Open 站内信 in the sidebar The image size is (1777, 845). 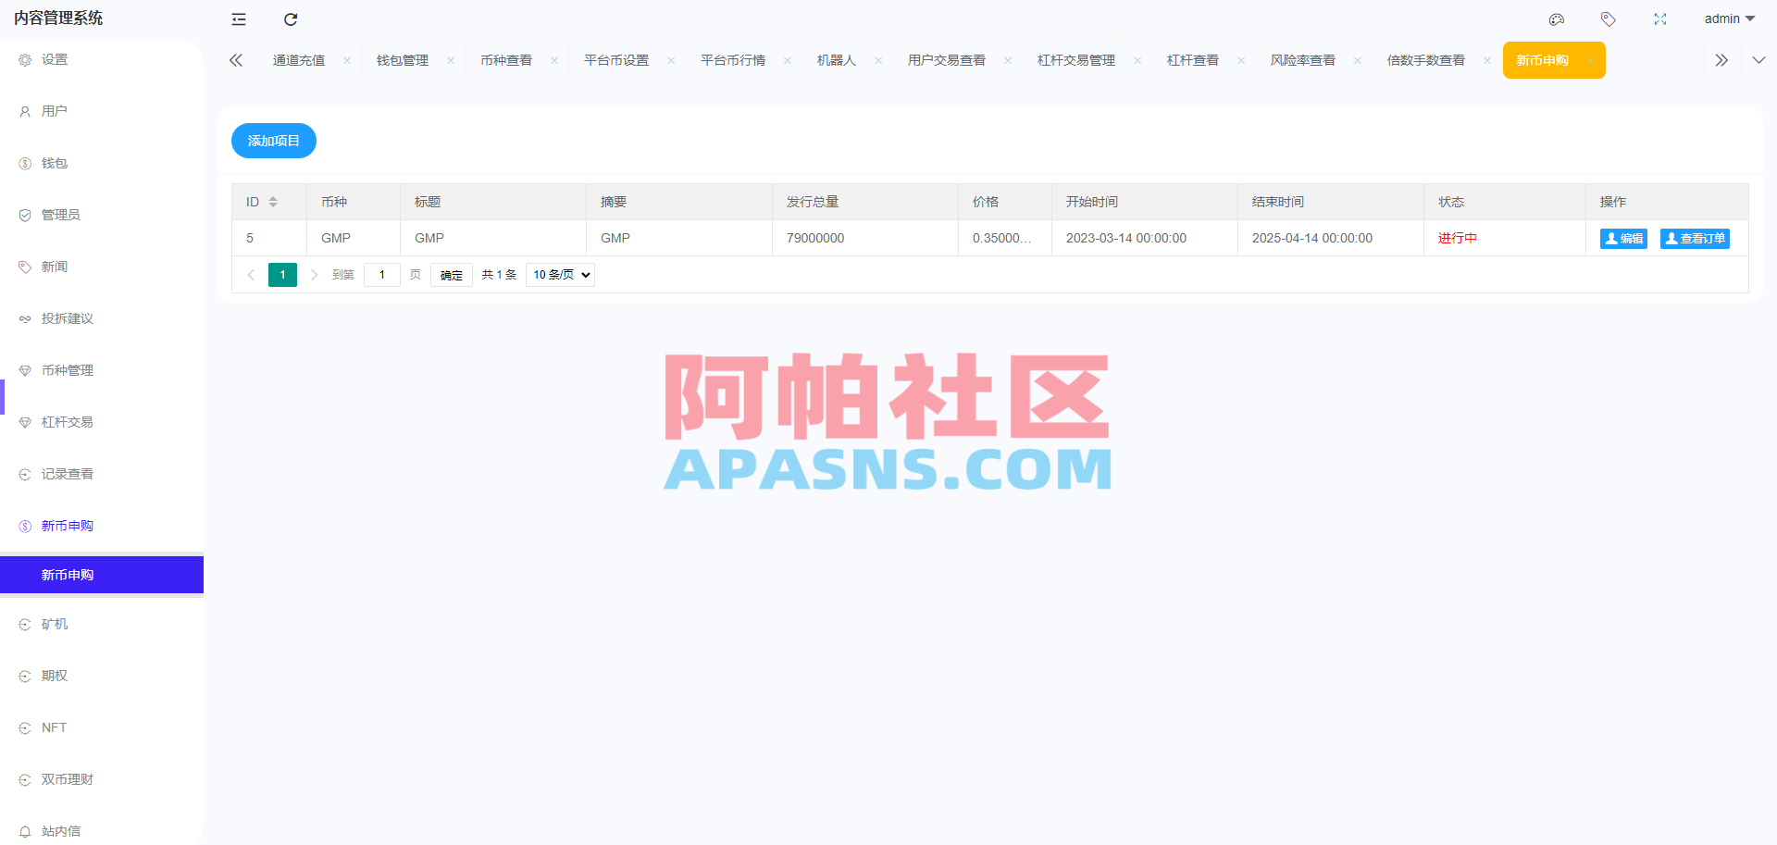coord(61,831)
